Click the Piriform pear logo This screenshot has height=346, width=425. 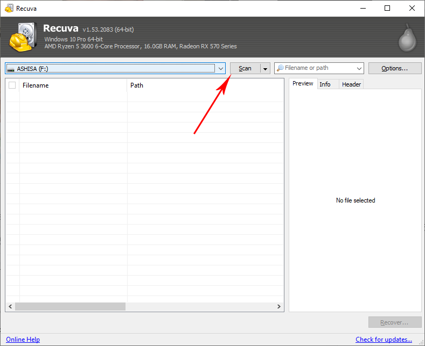click(407, 38)
